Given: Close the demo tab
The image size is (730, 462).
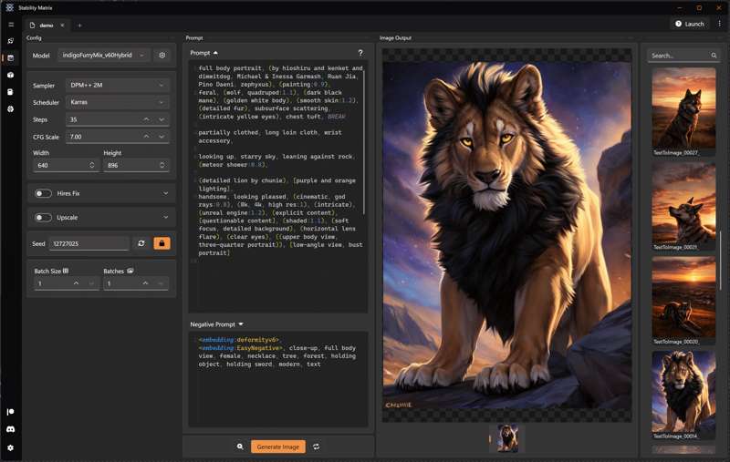Looking at the screenshot, I should pyautogui.click(x=62, y=26).
